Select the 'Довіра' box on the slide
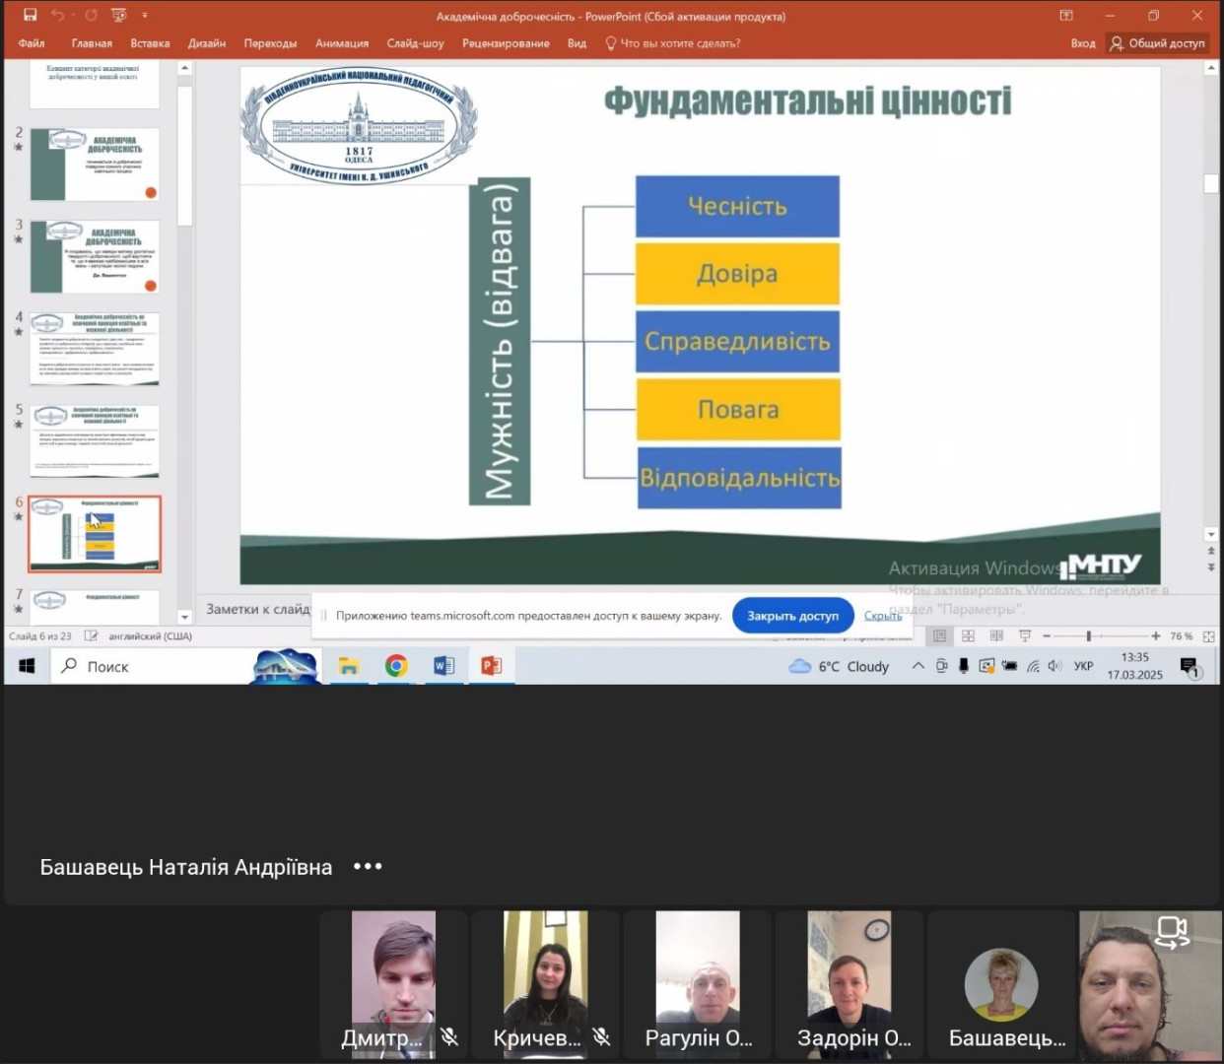The height and width of the screenshot is (1064, 1224). pyautogui.click(x=737, y=274)
